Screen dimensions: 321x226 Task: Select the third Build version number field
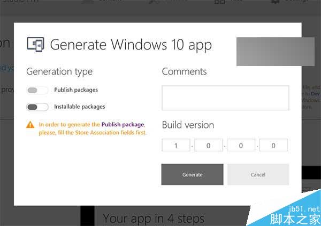coord(241,145)
